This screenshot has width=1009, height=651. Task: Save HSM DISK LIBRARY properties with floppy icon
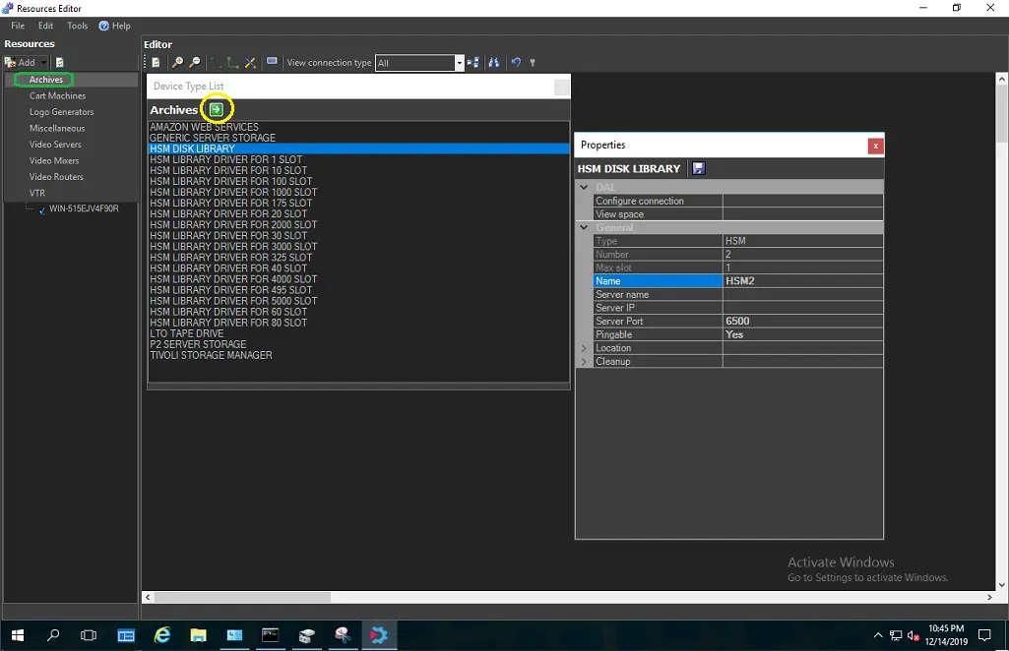[x=698, y=169]
